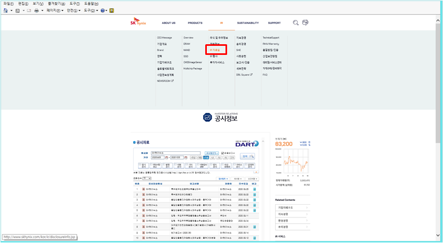
Task: Check the last disclosure type checkbox 공정위공시
Action: pyautogui.click(x=246, y=164)
